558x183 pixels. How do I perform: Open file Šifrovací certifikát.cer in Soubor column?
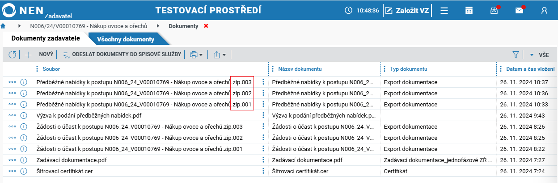tap(64, 171)
